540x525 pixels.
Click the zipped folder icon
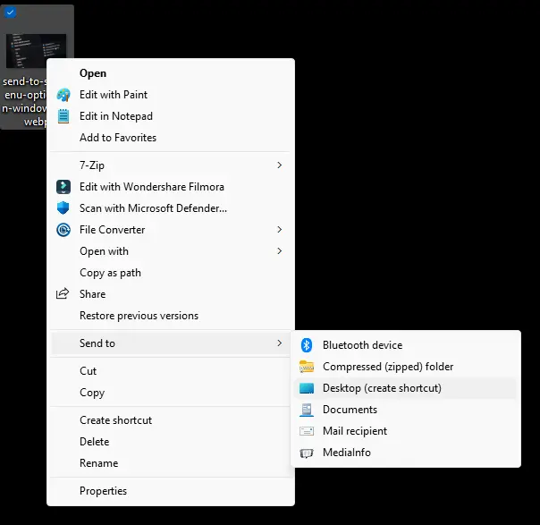pos(307,367)
